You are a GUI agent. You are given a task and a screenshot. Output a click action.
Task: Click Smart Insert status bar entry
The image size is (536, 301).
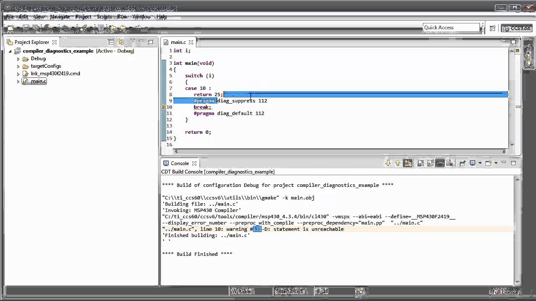click(289, 291)
